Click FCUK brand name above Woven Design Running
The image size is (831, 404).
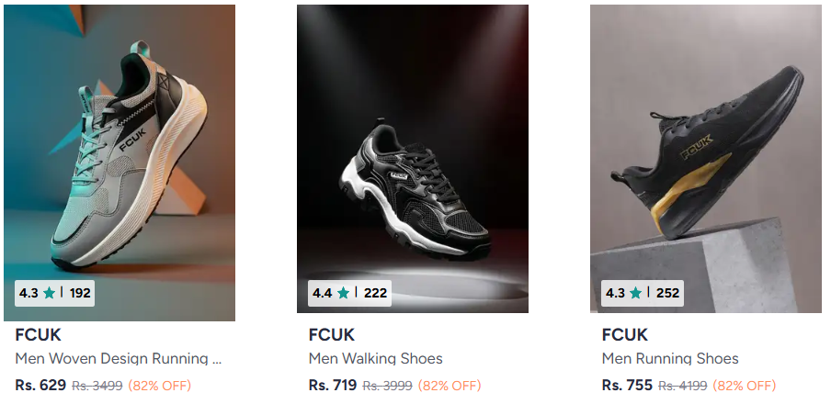39,334
